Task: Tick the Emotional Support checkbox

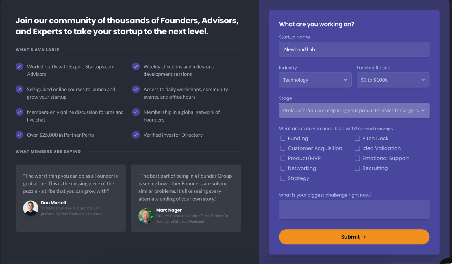Action: tap(357, 158)
